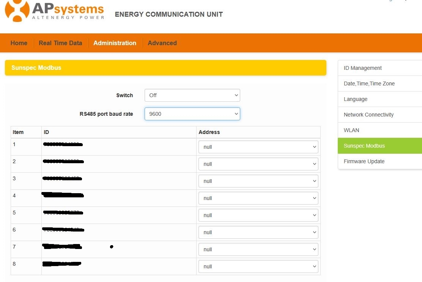Expand Address dropdown for item 6
Screen dimensions: 422x282
click(258, 232)
